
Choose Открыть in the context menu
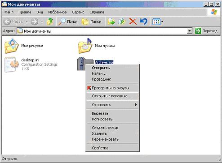pyautogui.click(x=112, y=68)
